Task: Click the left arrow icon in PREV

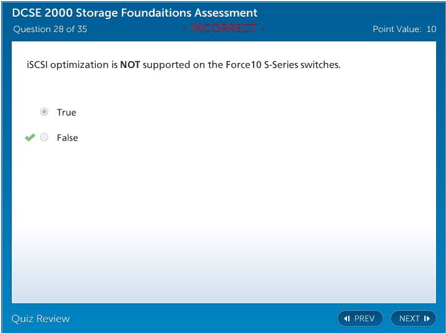Action: pyautogui.click(x=347, y=319)
